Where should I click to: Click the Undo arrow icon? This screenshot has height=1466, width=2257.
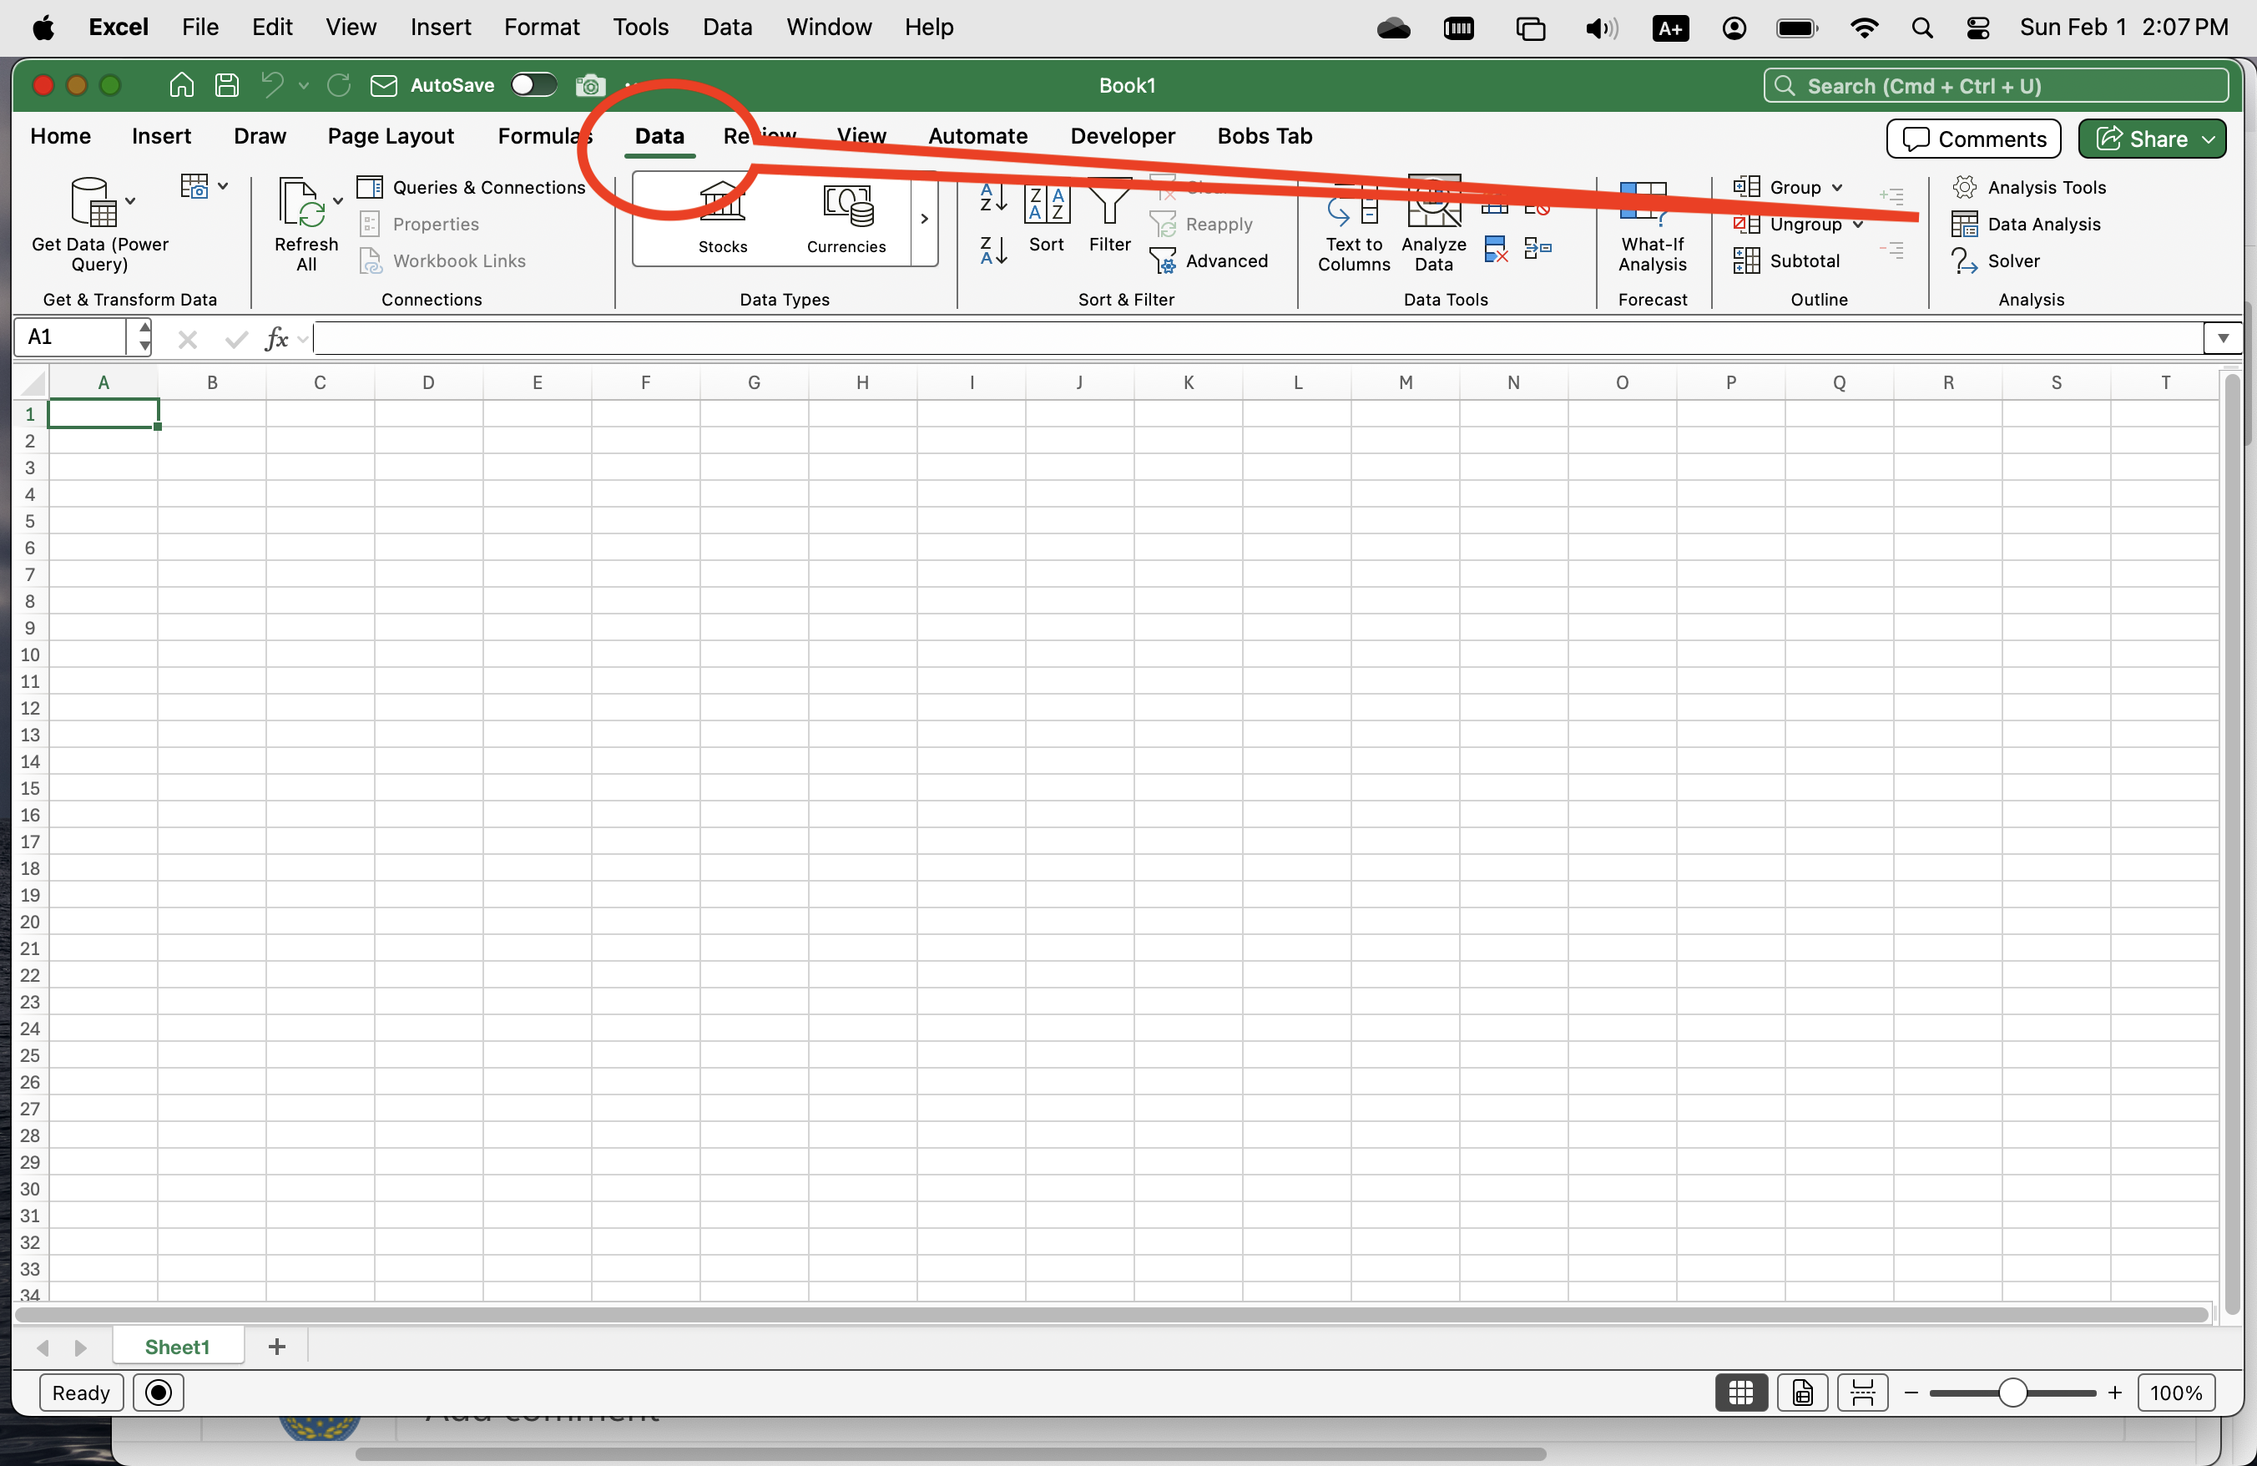tap(272, 85)
